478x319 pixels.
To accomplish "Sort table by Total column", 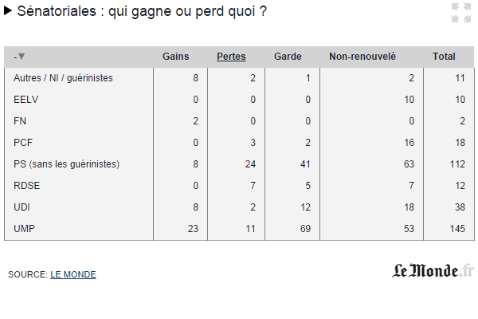I will (x=444, y=57).
